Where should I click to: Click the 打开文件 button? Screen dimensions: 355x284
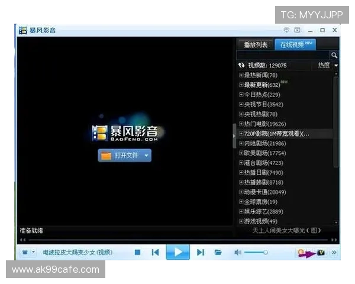(124, 156)
